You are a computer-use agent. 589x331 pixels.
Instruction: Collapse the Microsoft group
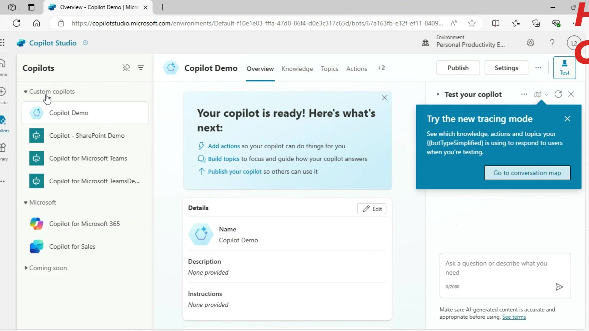coord(26,203)
